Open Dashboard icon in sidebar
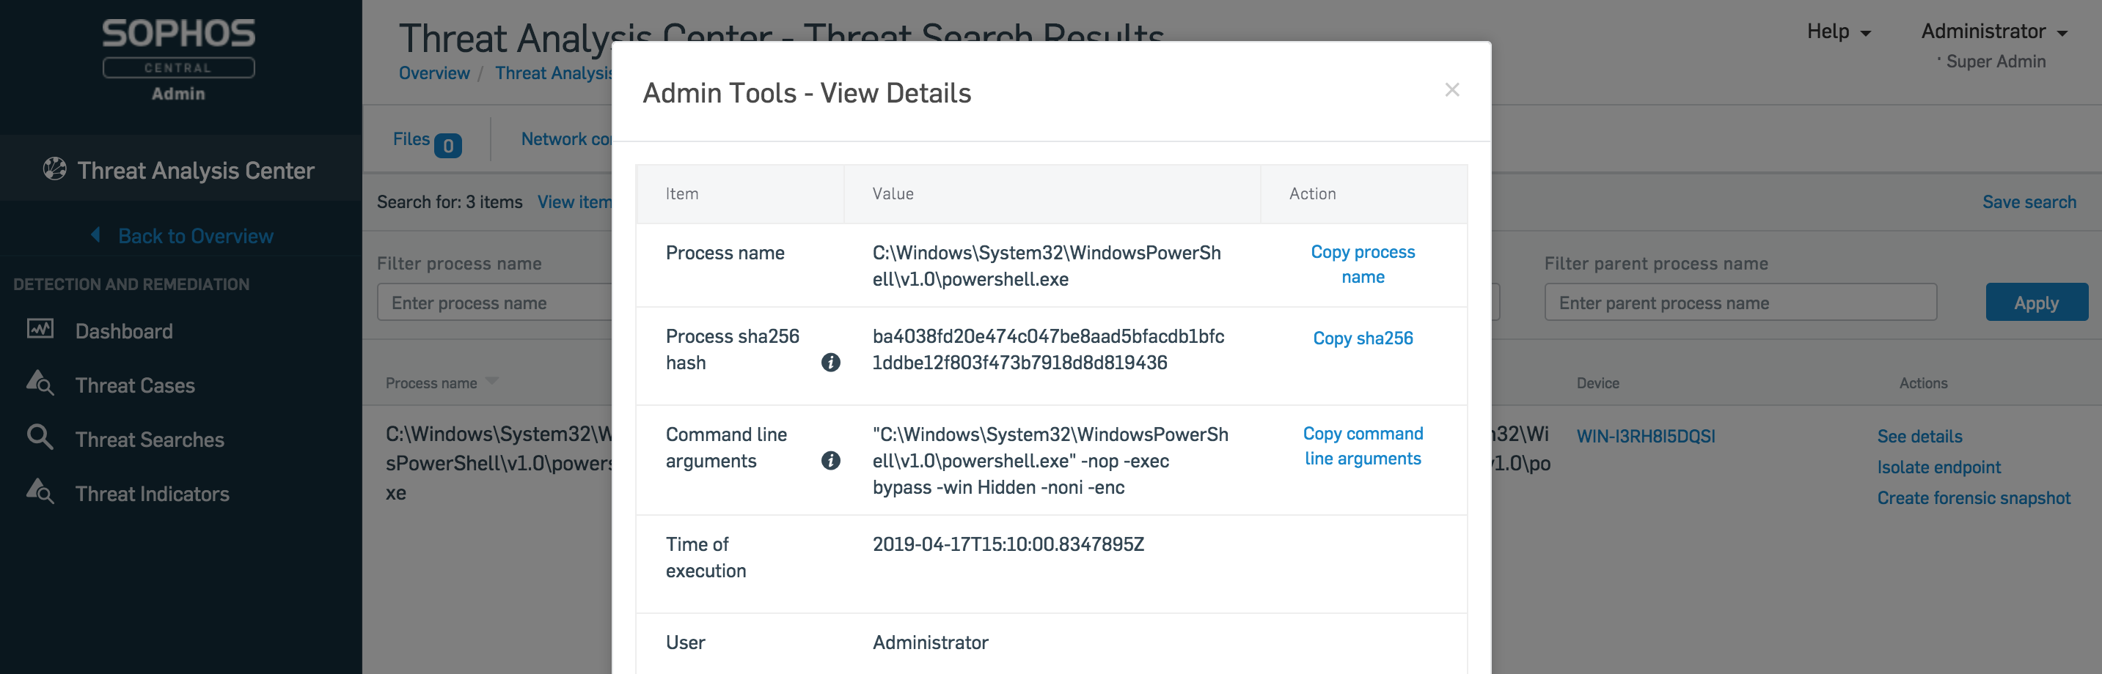Image resolution: width=2102 pixels, height=674 pixels. pos(40,329)
